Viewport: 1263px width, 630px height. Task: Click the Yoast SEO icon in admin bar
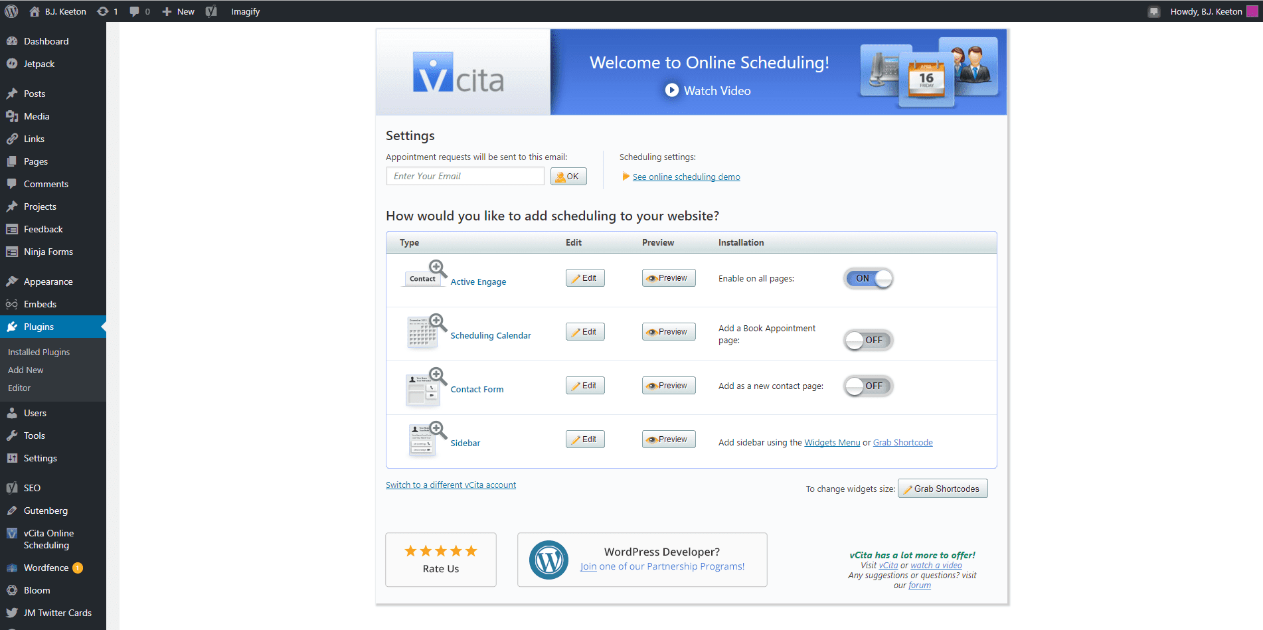tap(211, 11)
